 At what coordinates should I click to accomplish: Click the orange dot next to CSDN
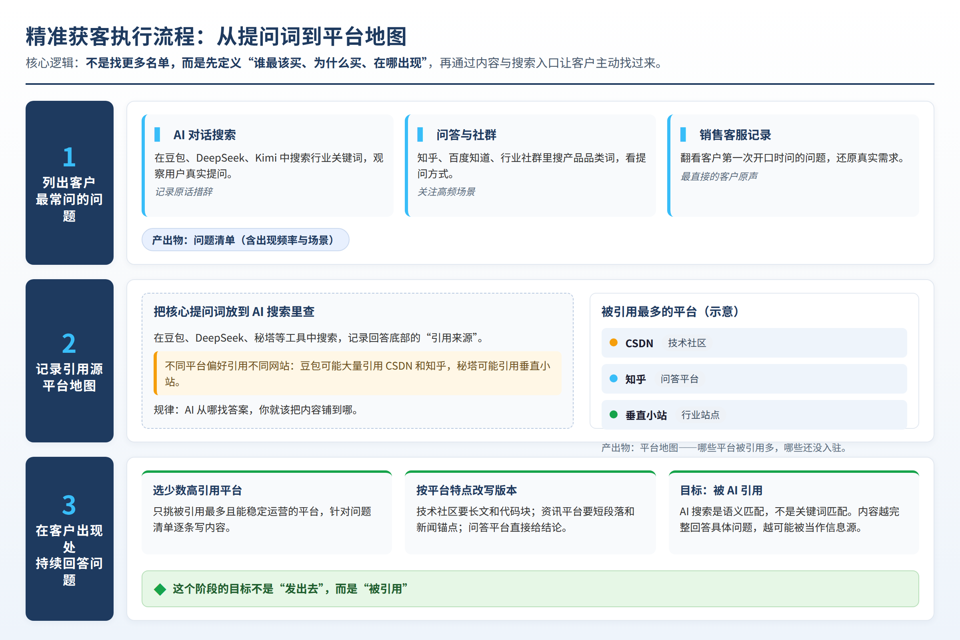pos(613,342)
